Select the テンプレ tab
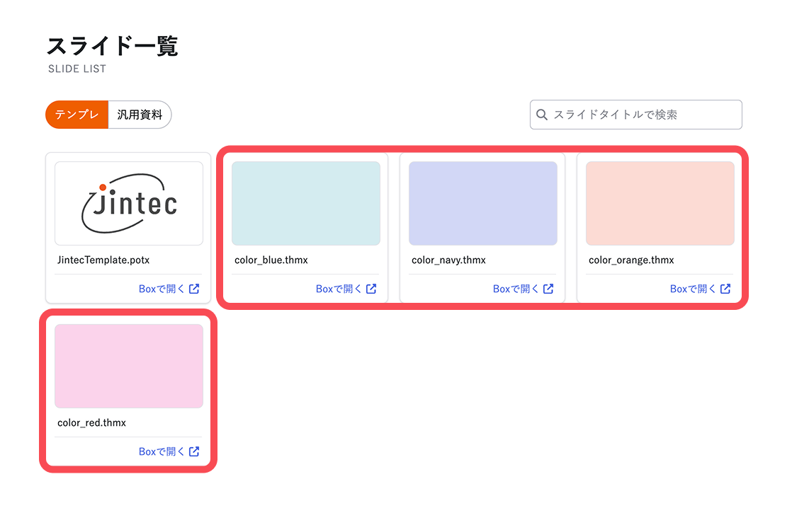Screen dimensions: 792x513 coord(77,115)
